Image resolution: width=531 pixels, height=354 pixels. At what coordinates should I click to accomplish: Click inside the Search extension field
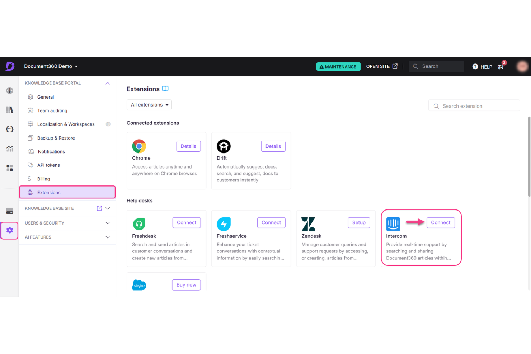pos(474,105)
